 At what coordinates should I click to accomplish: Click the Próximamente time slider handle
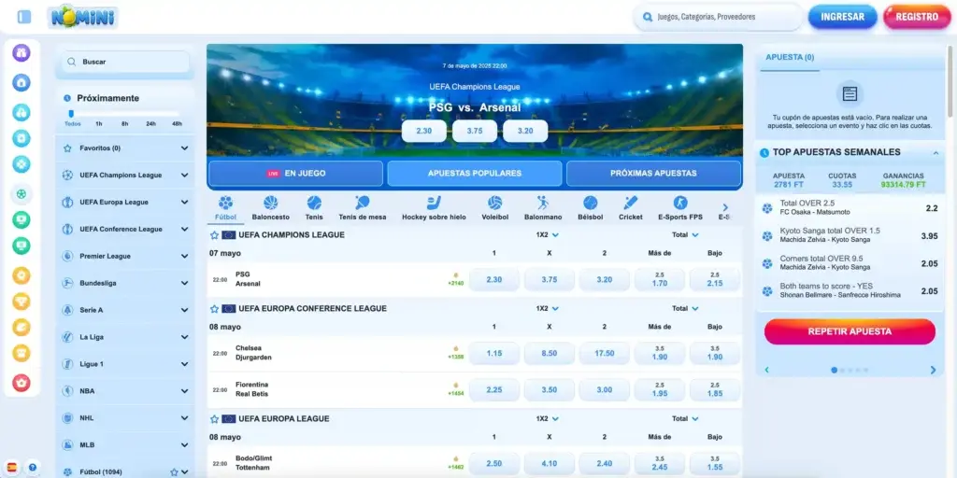tap(71, 113)
